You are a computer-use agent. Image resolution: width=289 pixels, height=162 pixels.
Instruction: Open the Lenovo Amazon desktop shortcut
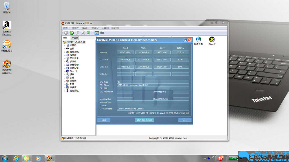[7, 28]
